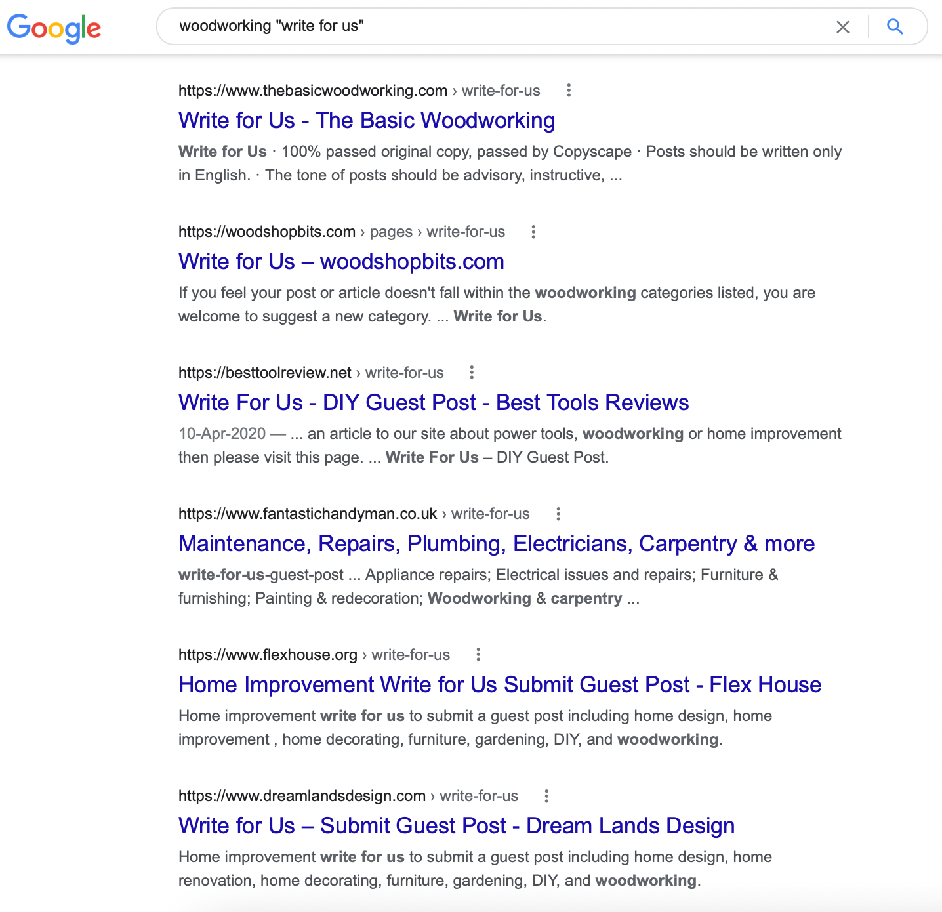Open "Write for Us - The Basic Woodworking" link
This screenshot has height=912, width=942.
(367, 121)
